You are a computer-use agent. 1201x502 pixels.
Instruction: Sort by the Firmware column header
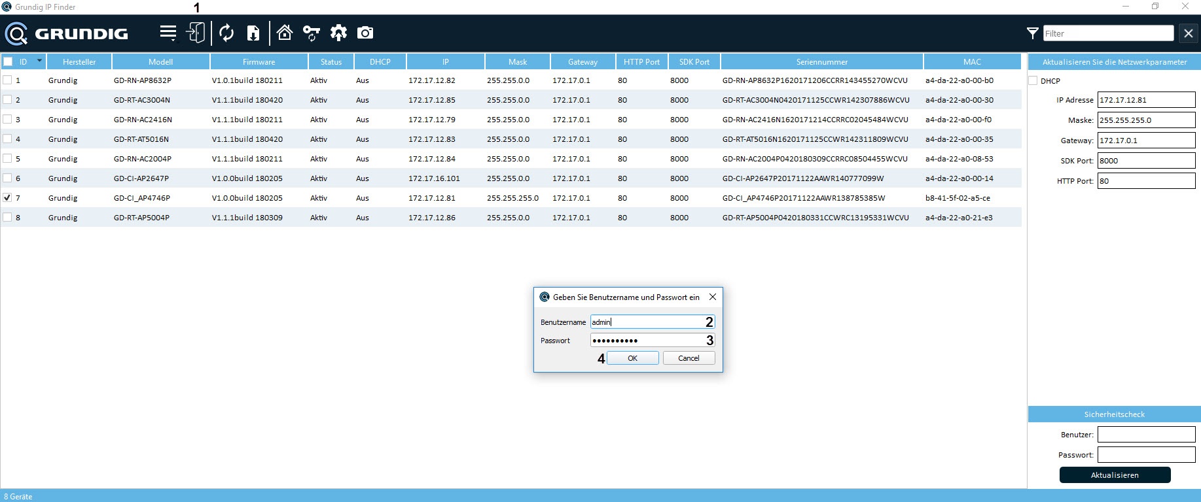coord(259,62)
